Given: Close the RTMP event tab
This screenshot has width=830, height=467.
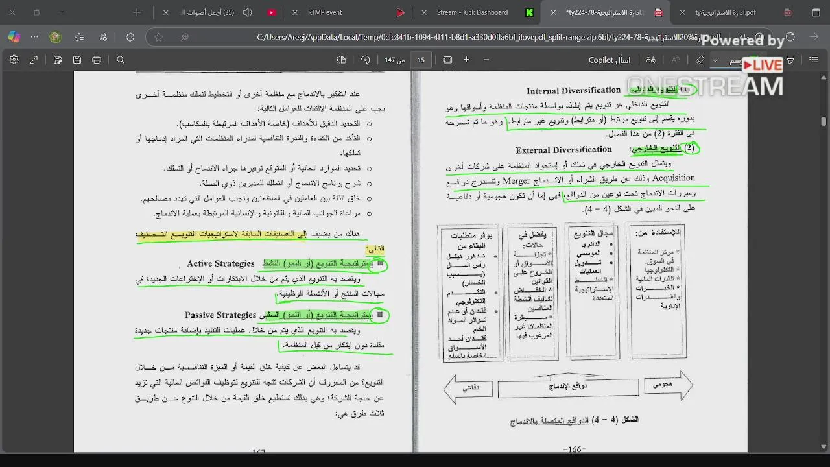Looking at the screenshot, I should pos(296,12).
